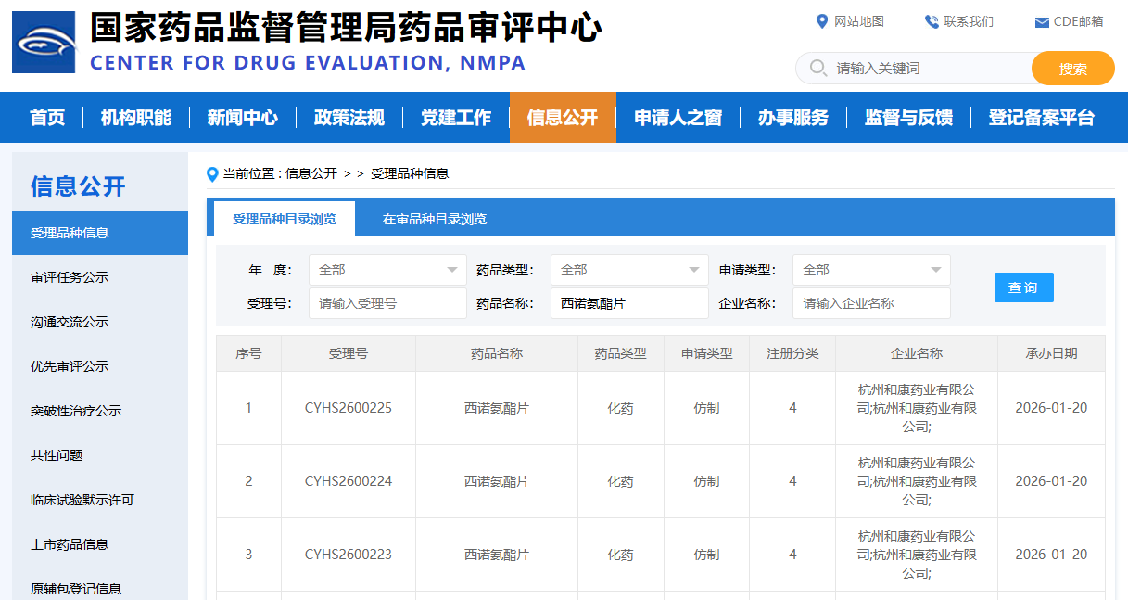
Task: Click the orange 搜索 search button
Action: point(1072,69)
